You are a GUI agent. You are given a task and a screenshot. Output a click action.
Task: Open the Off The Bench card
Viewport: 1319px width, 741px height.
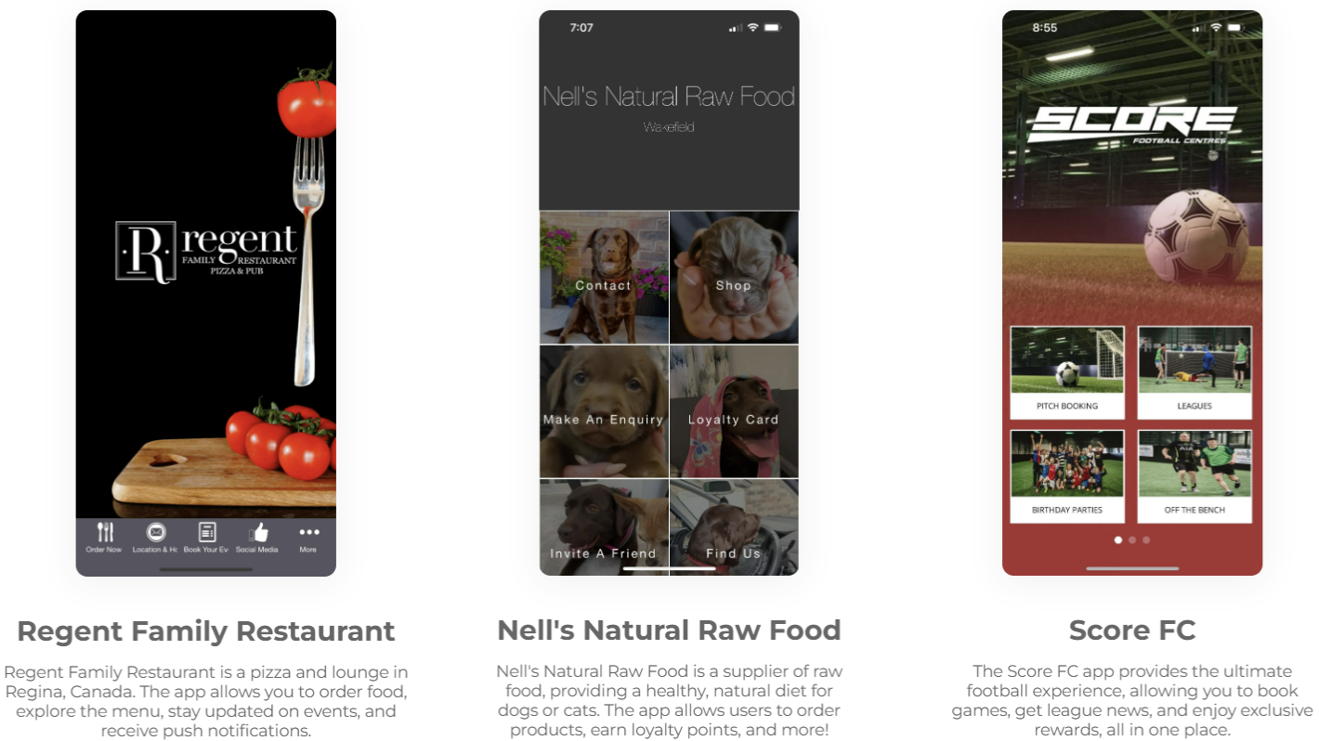pyautogui.click(x=1195, y=476)
